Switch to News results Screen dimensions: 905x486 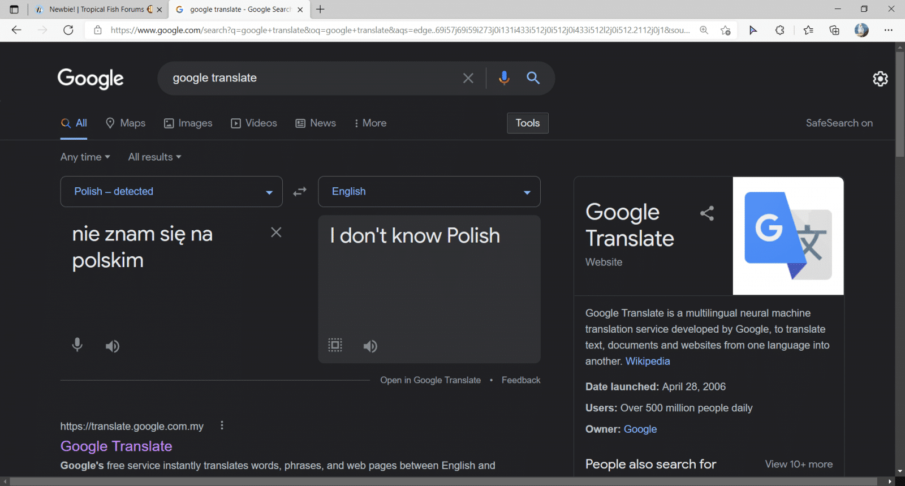pos(316,123)
